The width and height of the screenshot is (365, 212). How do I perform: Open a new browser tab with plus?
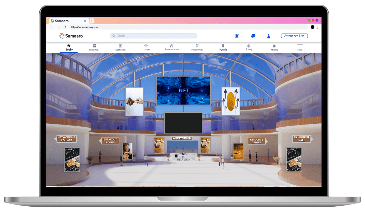(92, 21)
